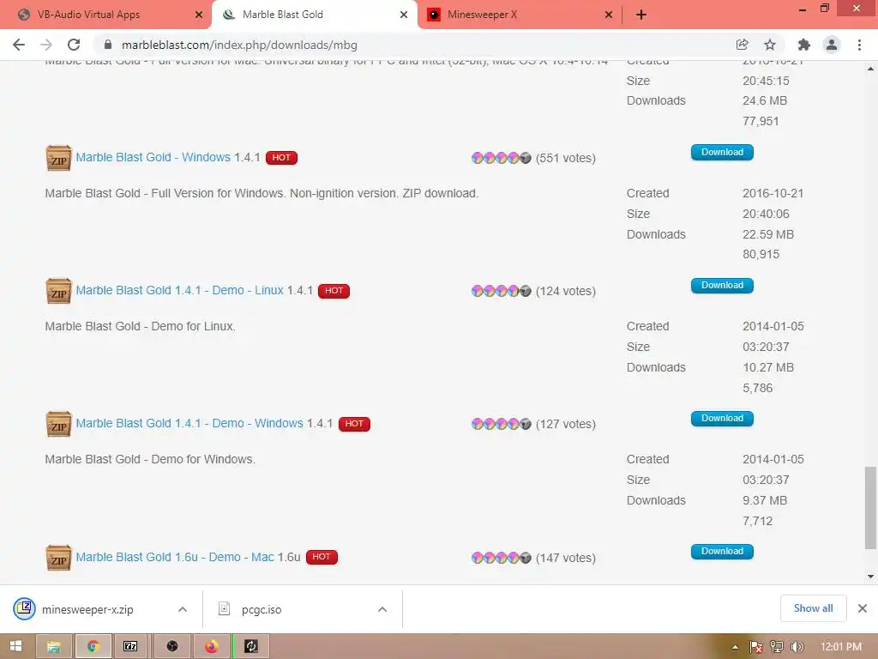Click the forward navigation arrow
Screen dimensions: 878x659
point(46,45)
